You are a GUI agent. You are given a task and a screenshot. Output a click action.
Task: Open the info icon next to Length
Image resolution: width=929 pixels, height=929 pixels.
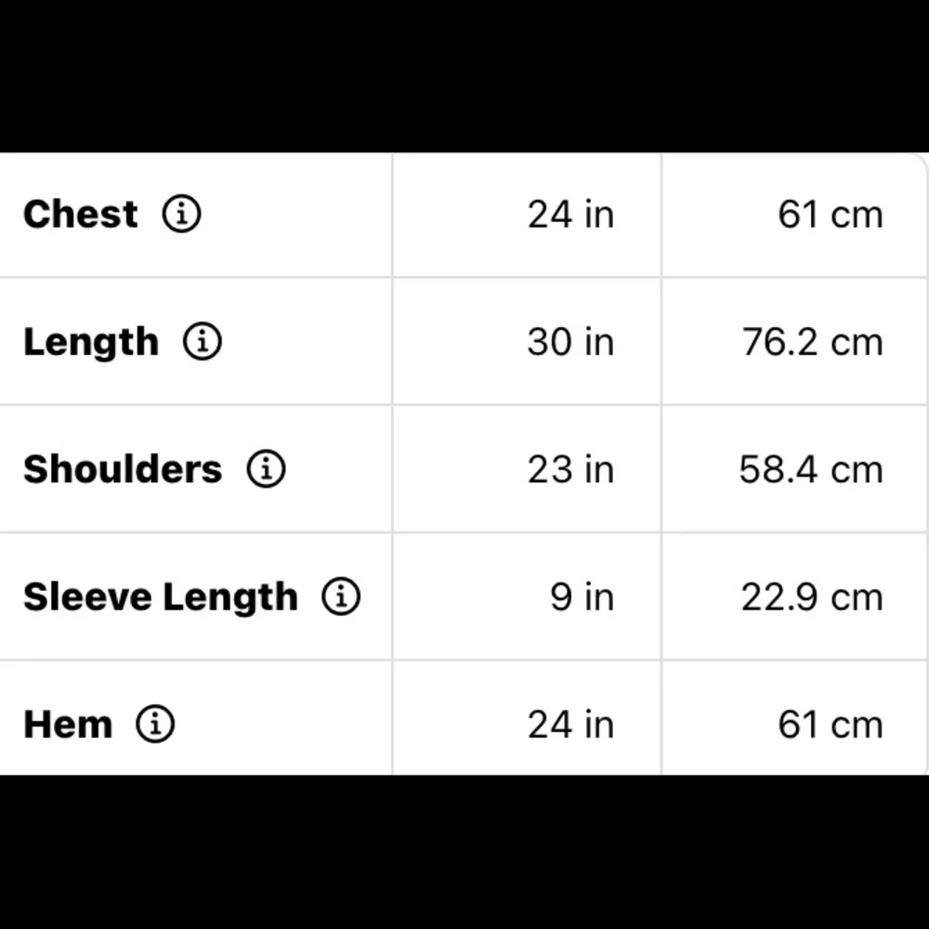pyautogui.click(x=203, y=341)
